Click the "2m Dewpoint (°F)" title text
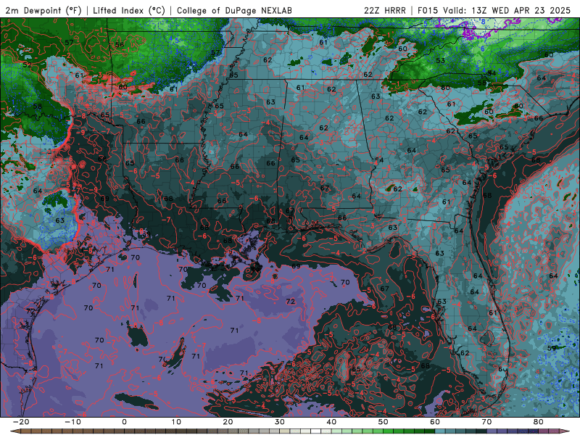The image size is (580, 435). click(x=43, y=11)
